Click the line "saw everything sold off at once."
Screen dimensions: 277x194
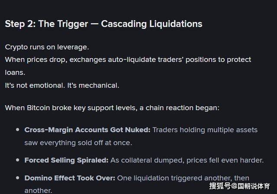tap(78, 142)
